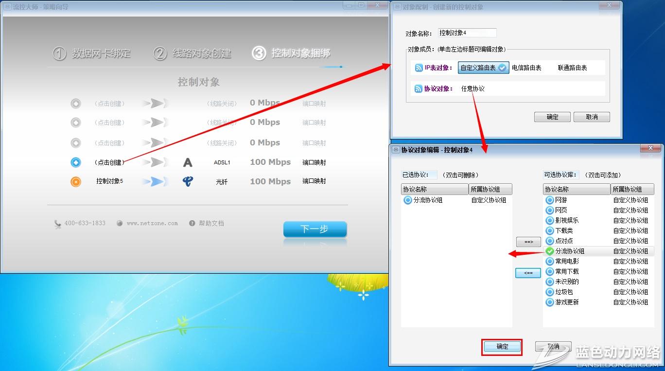Click the help icon beside 帮助文档
The height and width of the screenshot is (371, 665).
[192, 223]
